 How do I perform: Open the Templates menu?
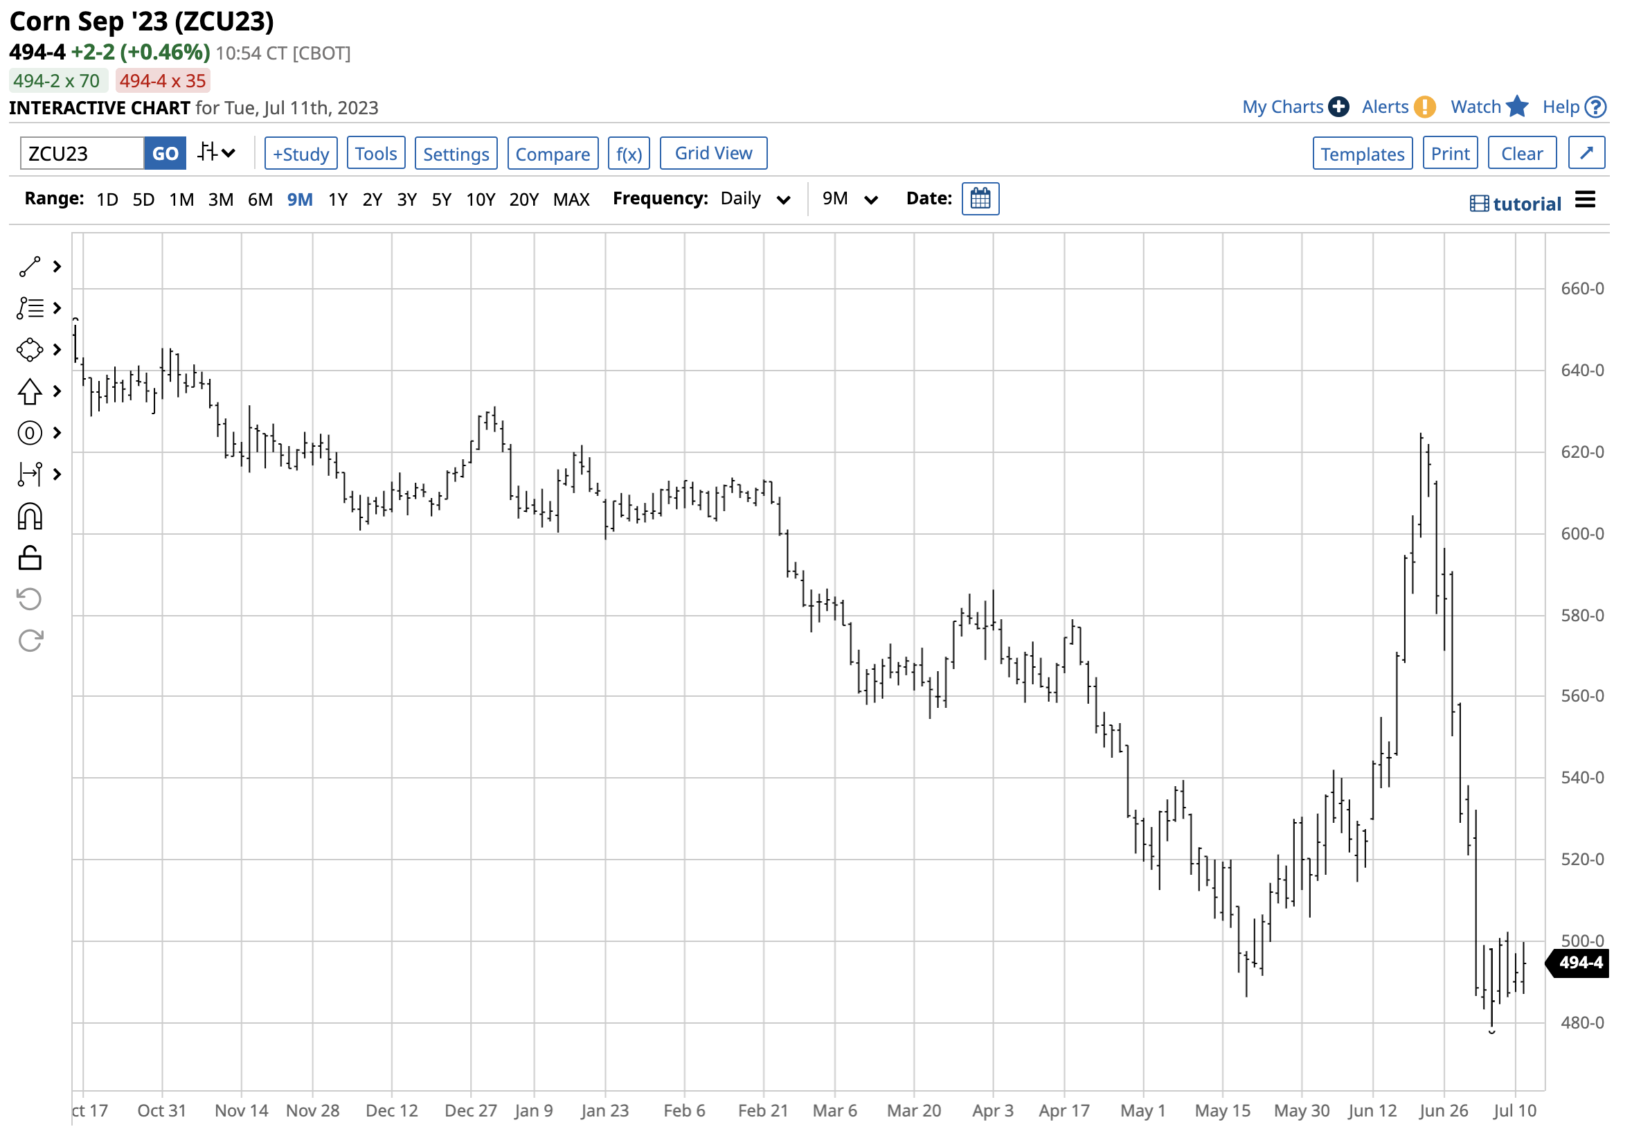pyautogui.click(x=1362, y=152)
